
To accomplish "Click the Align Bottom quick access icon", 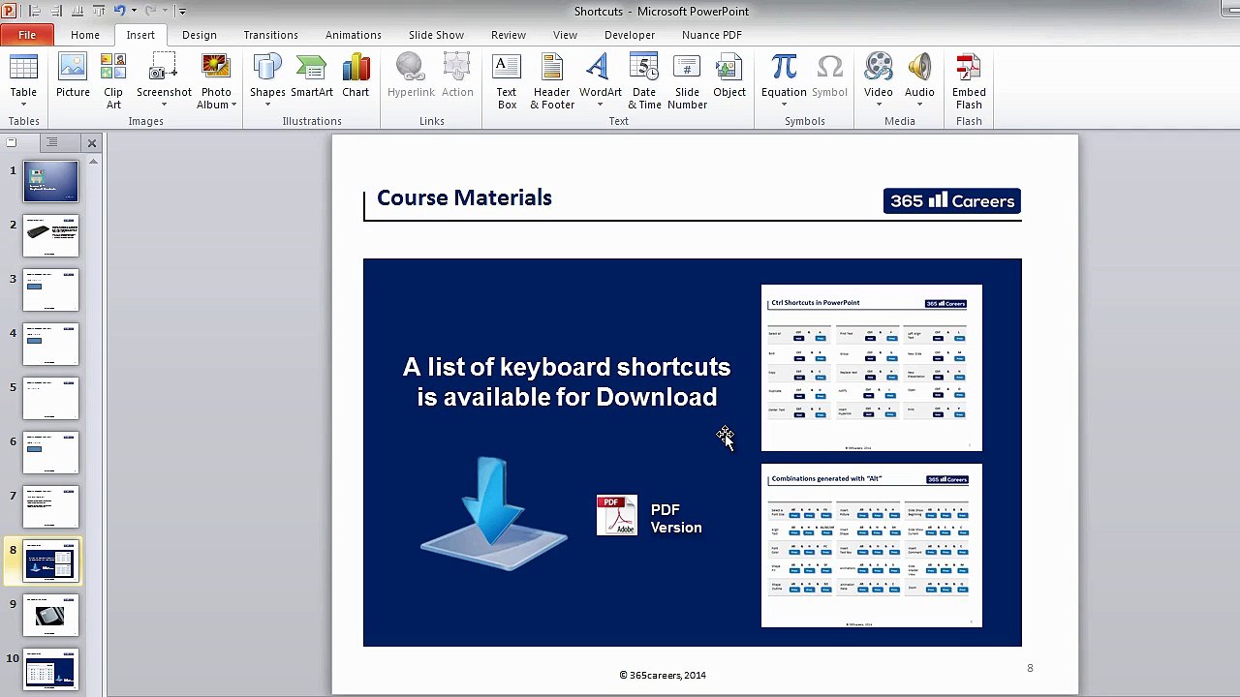I will (77, 11).
